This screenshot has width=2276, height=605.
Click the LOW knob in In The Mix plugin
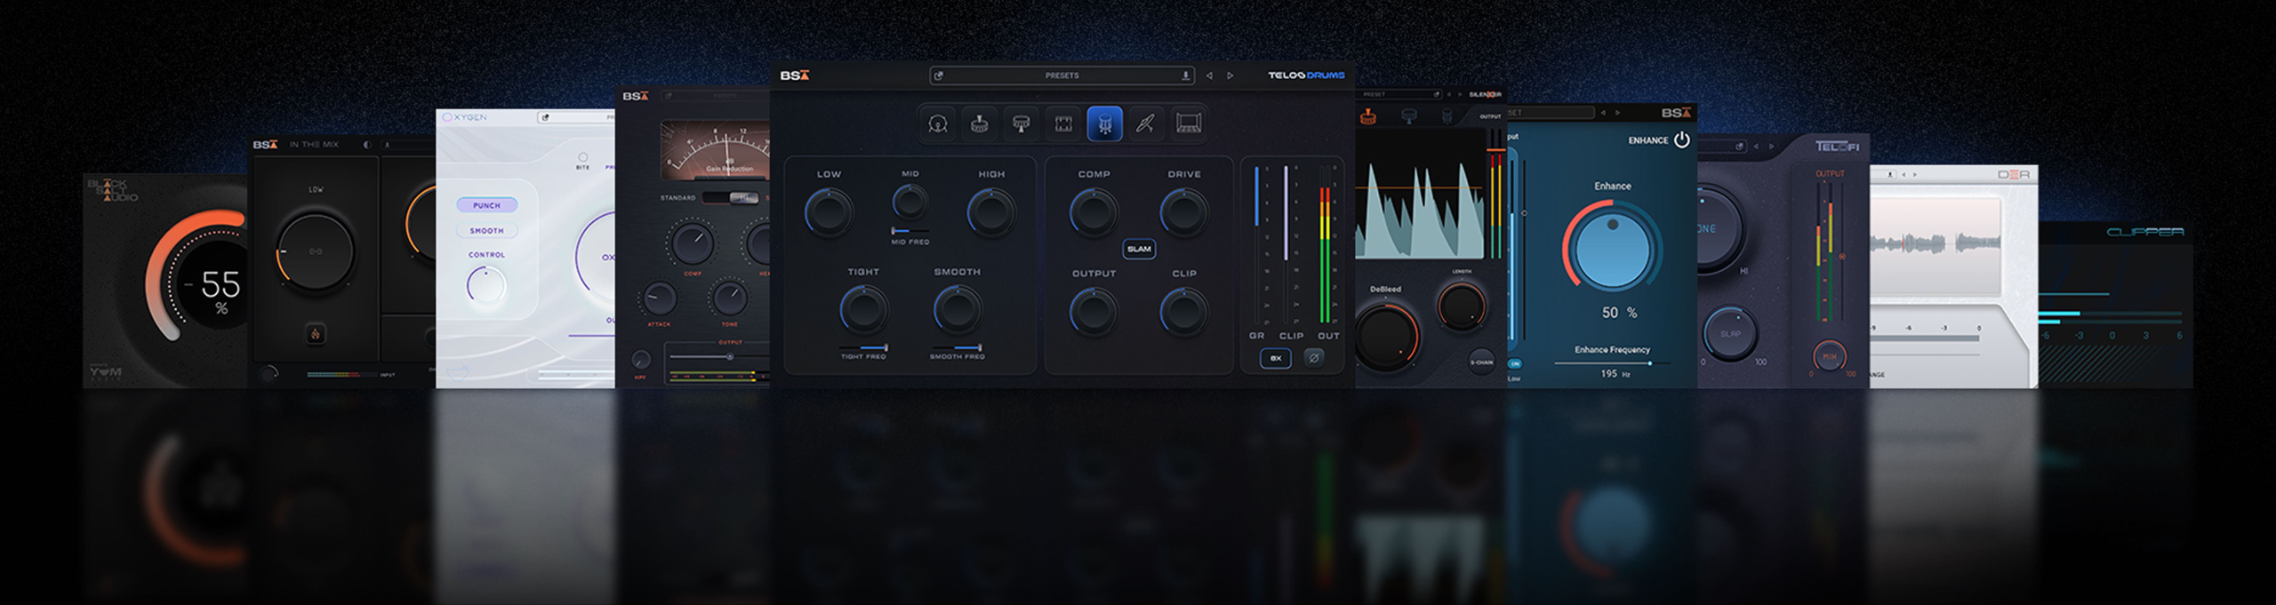[315, 251]
